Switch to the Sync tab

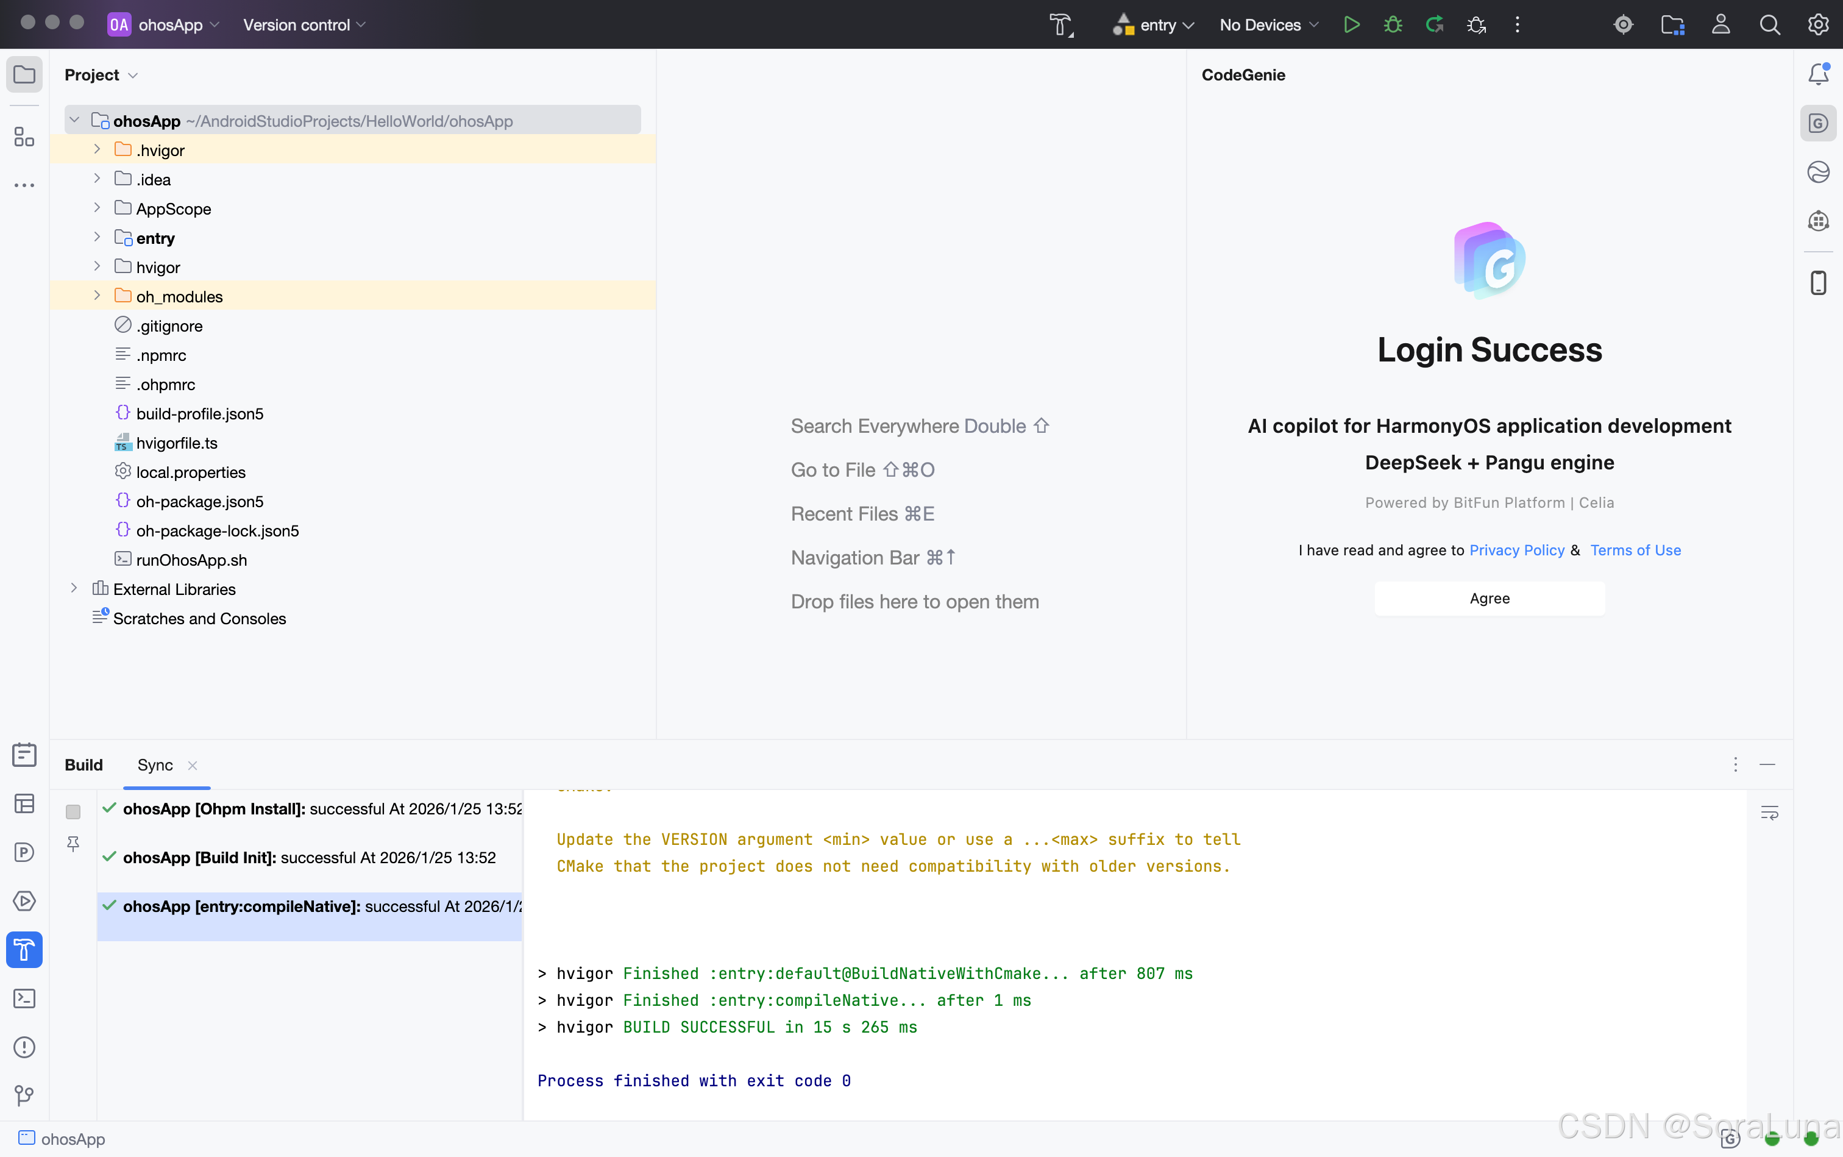click(x=155, y=764)
